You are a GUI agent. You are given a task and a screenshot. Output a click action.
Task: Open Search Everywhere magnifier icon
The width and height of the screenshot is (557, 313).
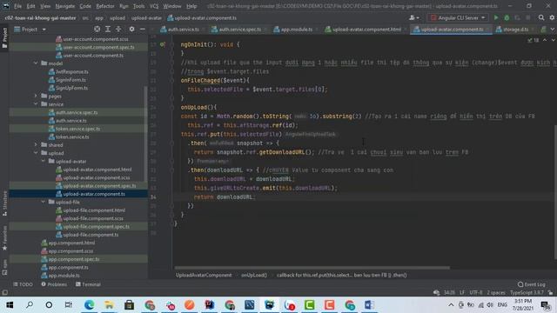coord(541,17)
